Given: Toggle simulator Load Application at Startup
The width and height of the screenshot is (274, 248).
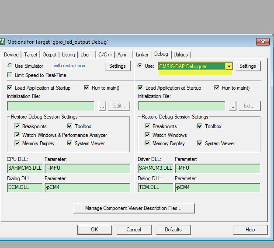Looking at the screenshot, I should click(10, 87).
